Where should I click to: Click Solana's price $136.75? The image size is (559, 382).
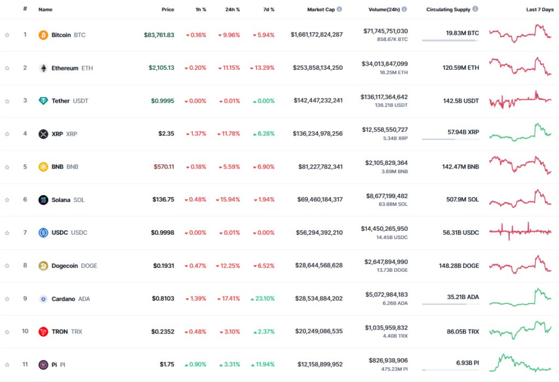click(x=163, y=200)
